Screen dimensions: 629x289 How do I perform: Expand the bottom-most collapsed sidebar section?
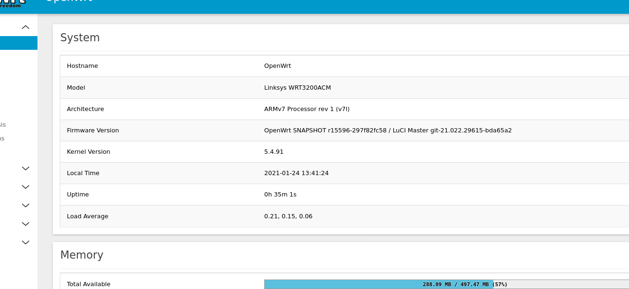(x=25, y=242)
